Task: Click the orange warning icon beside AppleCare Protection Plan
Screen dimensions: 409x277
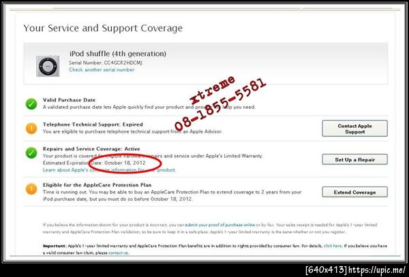Action: coord(31,189)
